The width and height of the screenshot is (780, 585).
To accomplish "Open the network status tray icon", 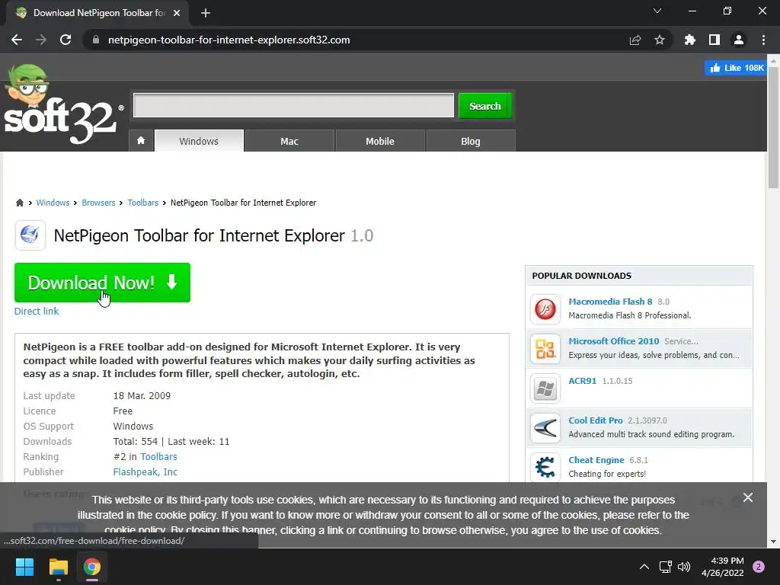I will click(666, 567).
